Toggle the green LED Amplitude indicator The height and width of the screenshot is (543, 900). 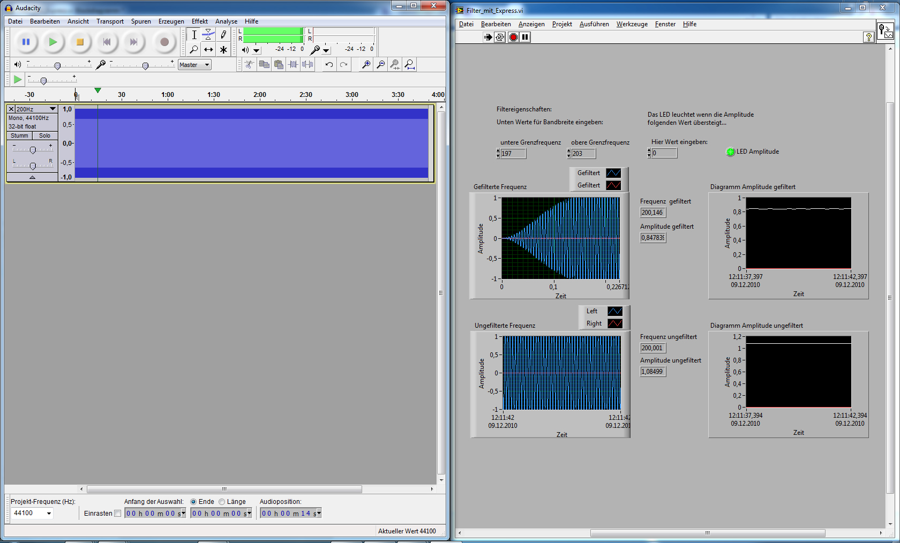[x=730, y=152]
